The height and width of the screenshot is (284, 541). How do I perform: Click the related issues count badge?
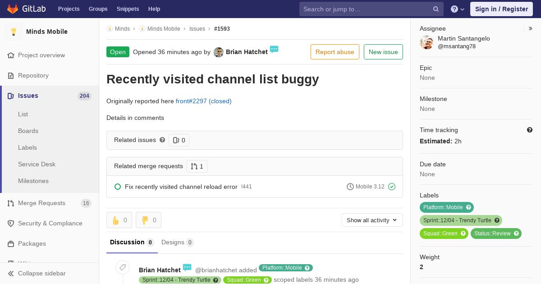click(179, 140)
